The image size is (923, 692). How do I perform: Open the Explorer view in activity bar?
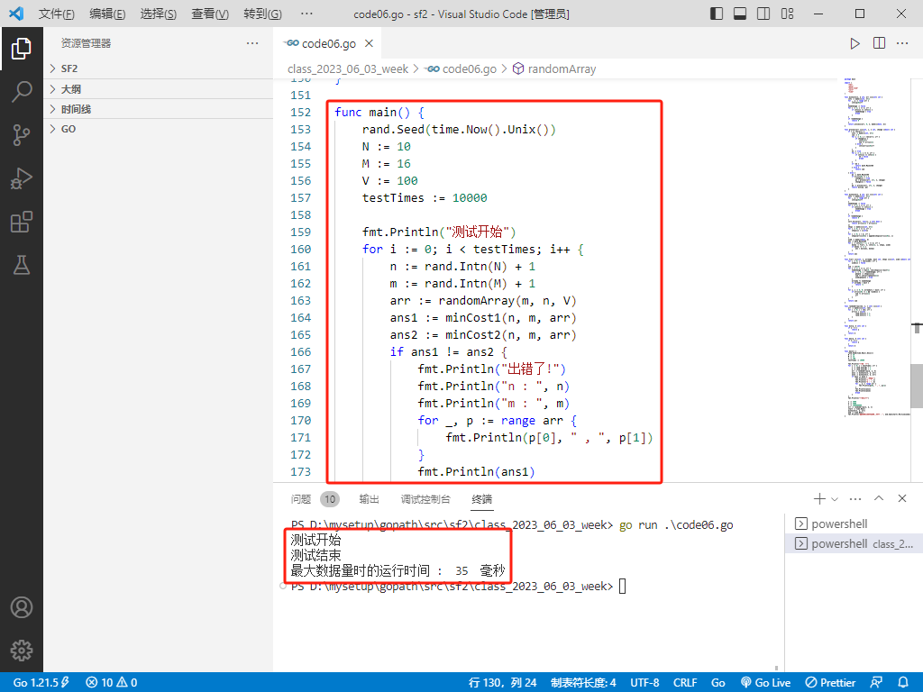pos(22,49)
